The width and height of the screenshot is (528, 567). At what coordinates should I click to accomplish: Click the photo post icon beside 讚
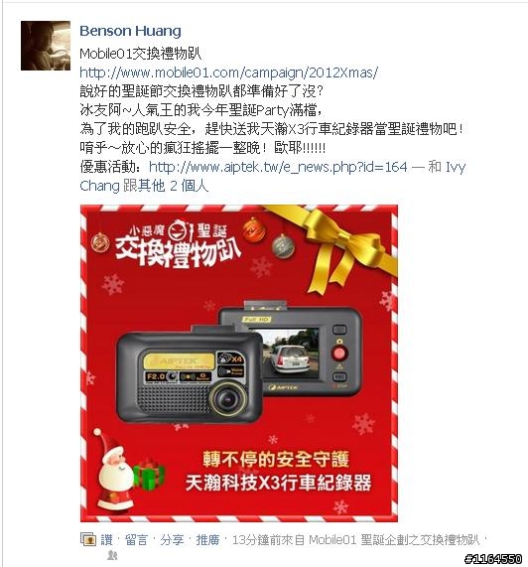pyautogui.click(x=87, y=539)
